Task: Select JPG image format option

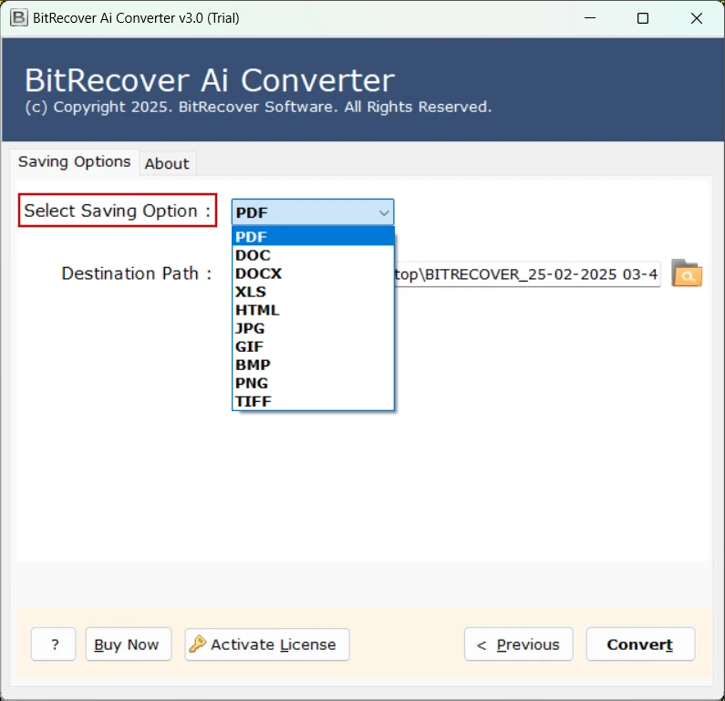Action: (313, 328)
